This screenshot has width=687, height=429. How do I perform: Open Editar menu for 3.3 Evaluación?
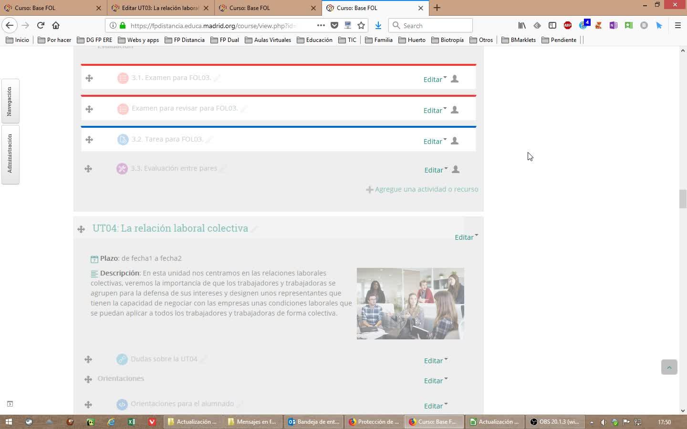pos(436,170)
